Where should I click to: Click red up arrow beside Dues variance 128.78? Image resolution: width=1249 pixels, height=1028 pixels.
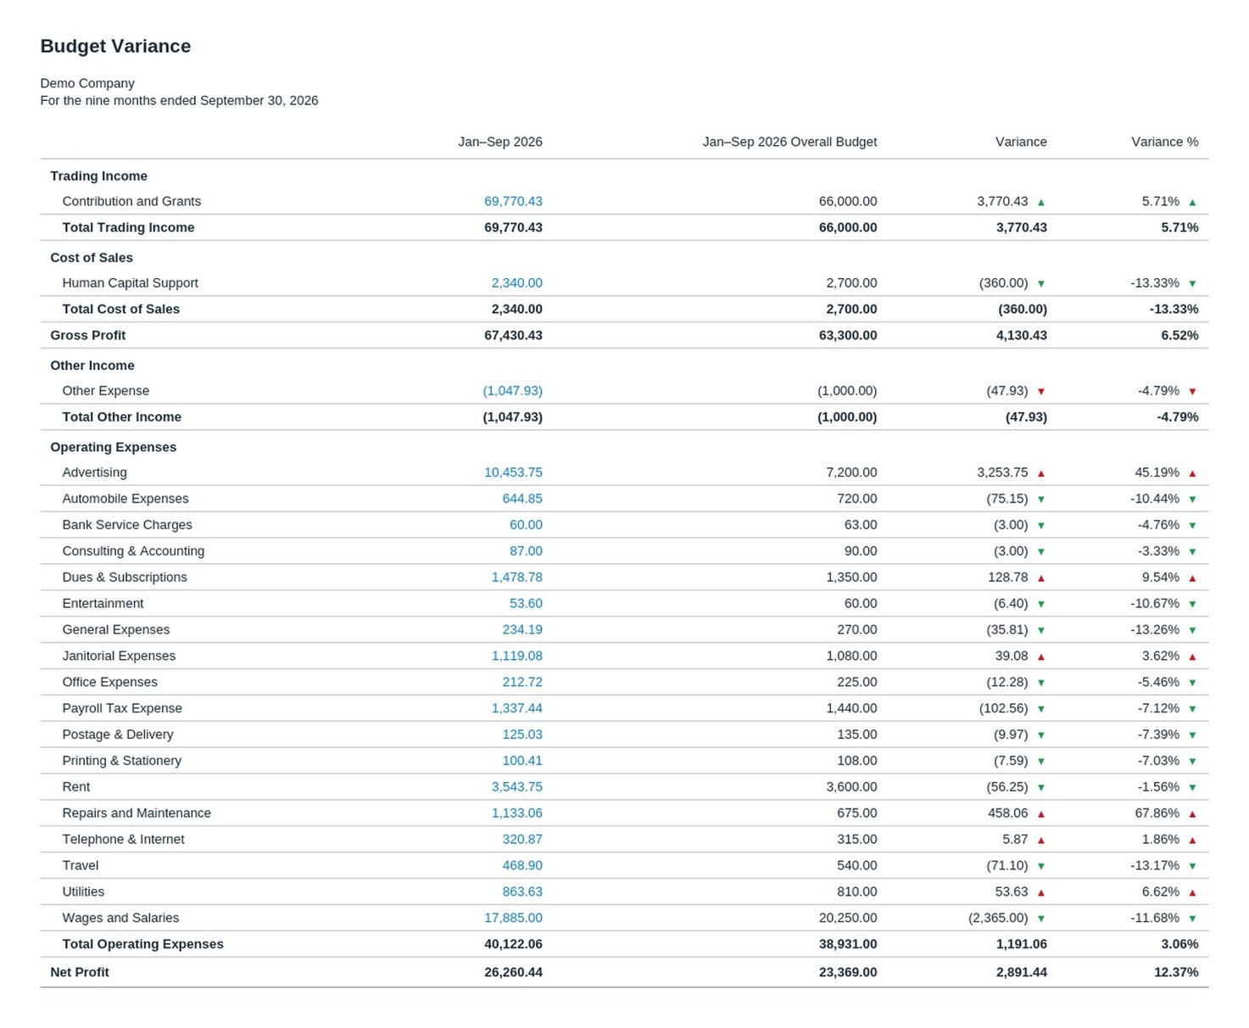(1041, 578)
